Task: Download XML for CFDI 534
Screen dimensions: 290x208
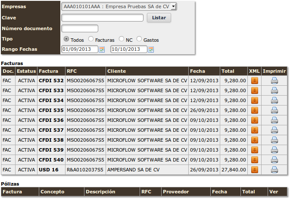Action: [x=255, y=100]
